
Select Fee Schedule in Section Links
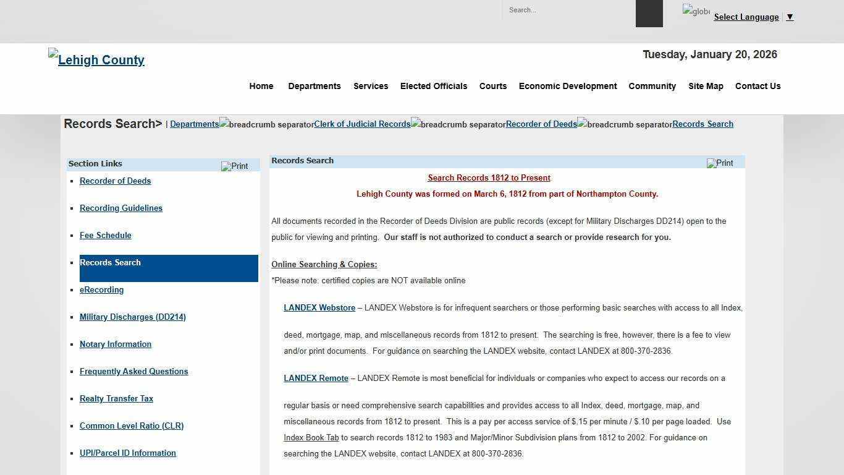coord(105,235)
